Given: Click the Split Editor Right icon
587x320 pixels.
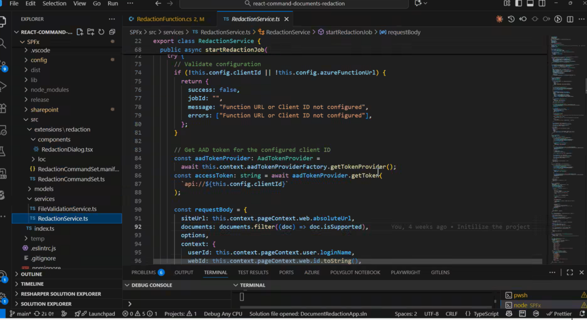Looking at the screenshot, I should tap(570, 19).
